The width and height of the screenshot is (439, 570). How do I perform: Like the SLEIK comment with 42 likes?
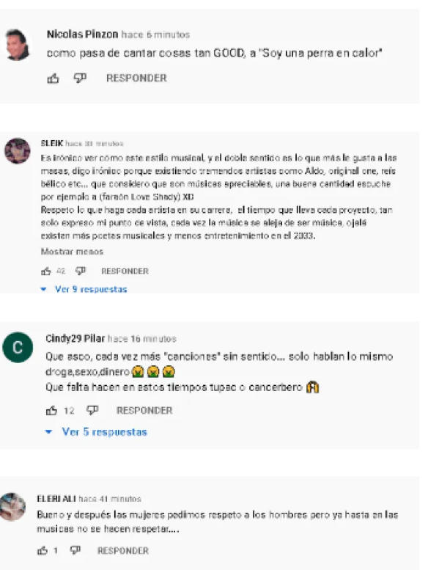pyautogui.click(x=46, y=271)
